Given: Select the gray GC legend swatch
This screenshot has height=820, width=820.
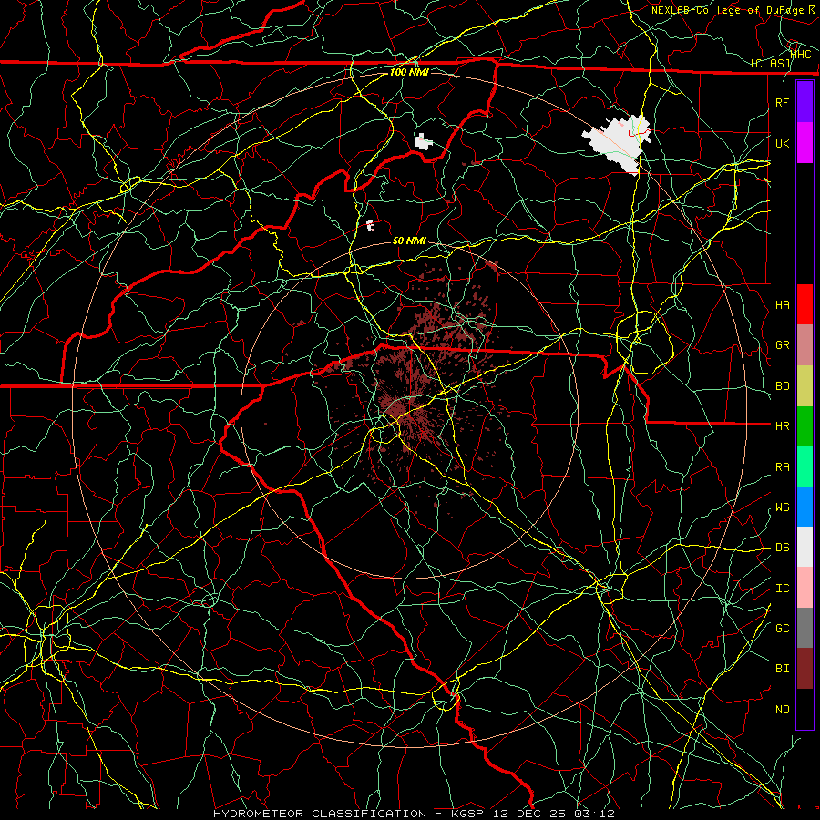Looking at the screenshot, I should click(x=805, y=628).
